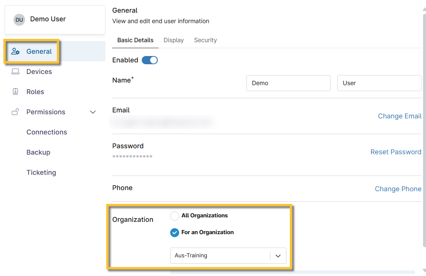Click the General user-settings icon in sidebar
The image size is (426, 276).
[x=15, y=52]
